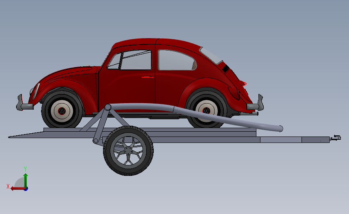
Task: Select the Beetle's exhaust tailpipe
Action: point(250,114)
